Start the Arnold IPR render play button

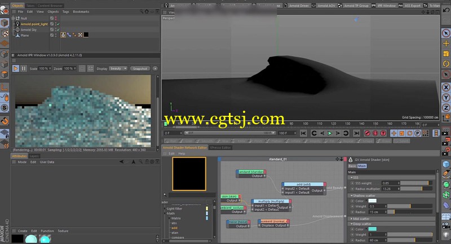click(x=16, y=68)
